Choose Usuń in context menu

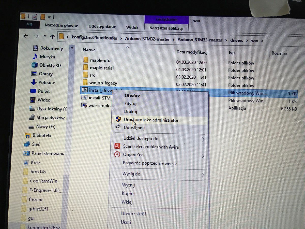pos(126,222)
